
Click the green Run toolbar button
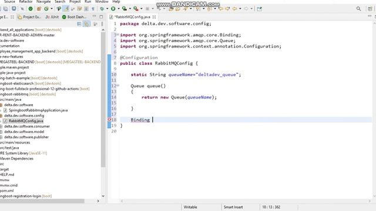coord(113,9)
